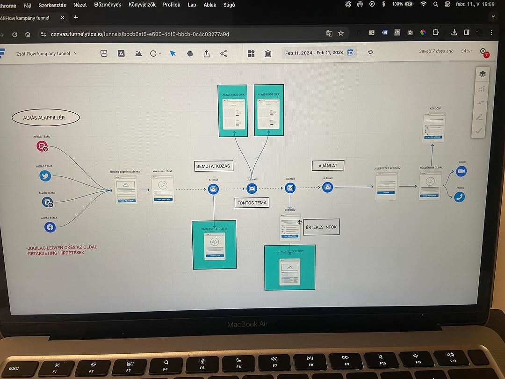Open the shape tool dropdown chevron

[x=160, y=53]
